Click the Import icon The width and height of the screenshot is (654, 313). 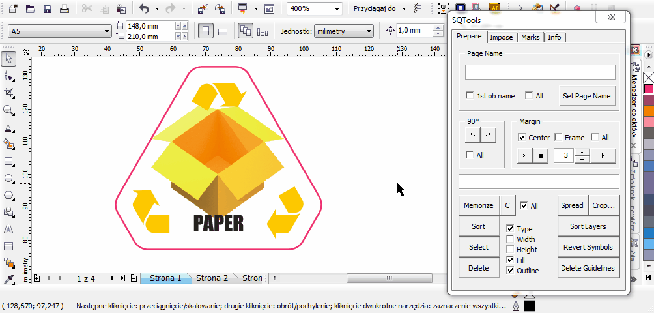(x=203, y=8)
